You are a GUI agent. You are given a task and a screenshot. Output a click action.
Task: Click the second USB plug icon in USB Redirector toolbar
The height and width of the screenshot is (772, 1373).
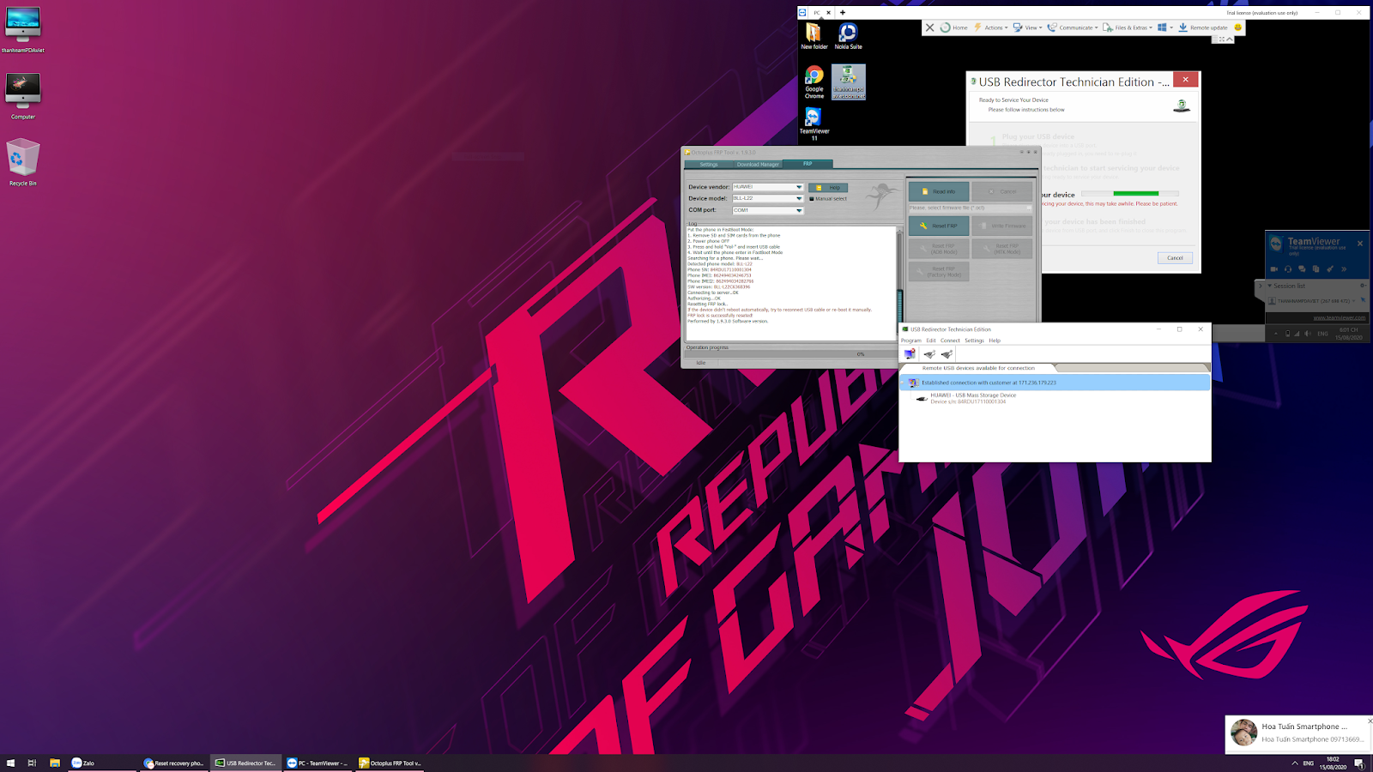point(947,353)
